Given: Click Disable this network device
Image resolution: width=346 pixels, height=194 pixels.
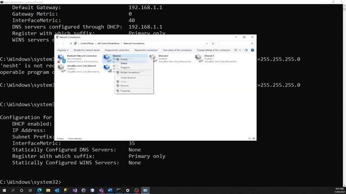Looking at the screenshot, I should tap(86, 50).
